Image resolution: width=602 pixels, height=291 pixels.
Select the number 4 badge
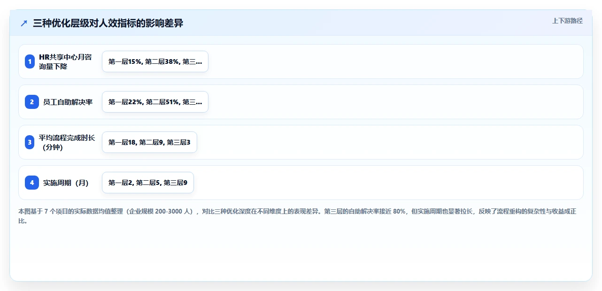click(32, 183)
